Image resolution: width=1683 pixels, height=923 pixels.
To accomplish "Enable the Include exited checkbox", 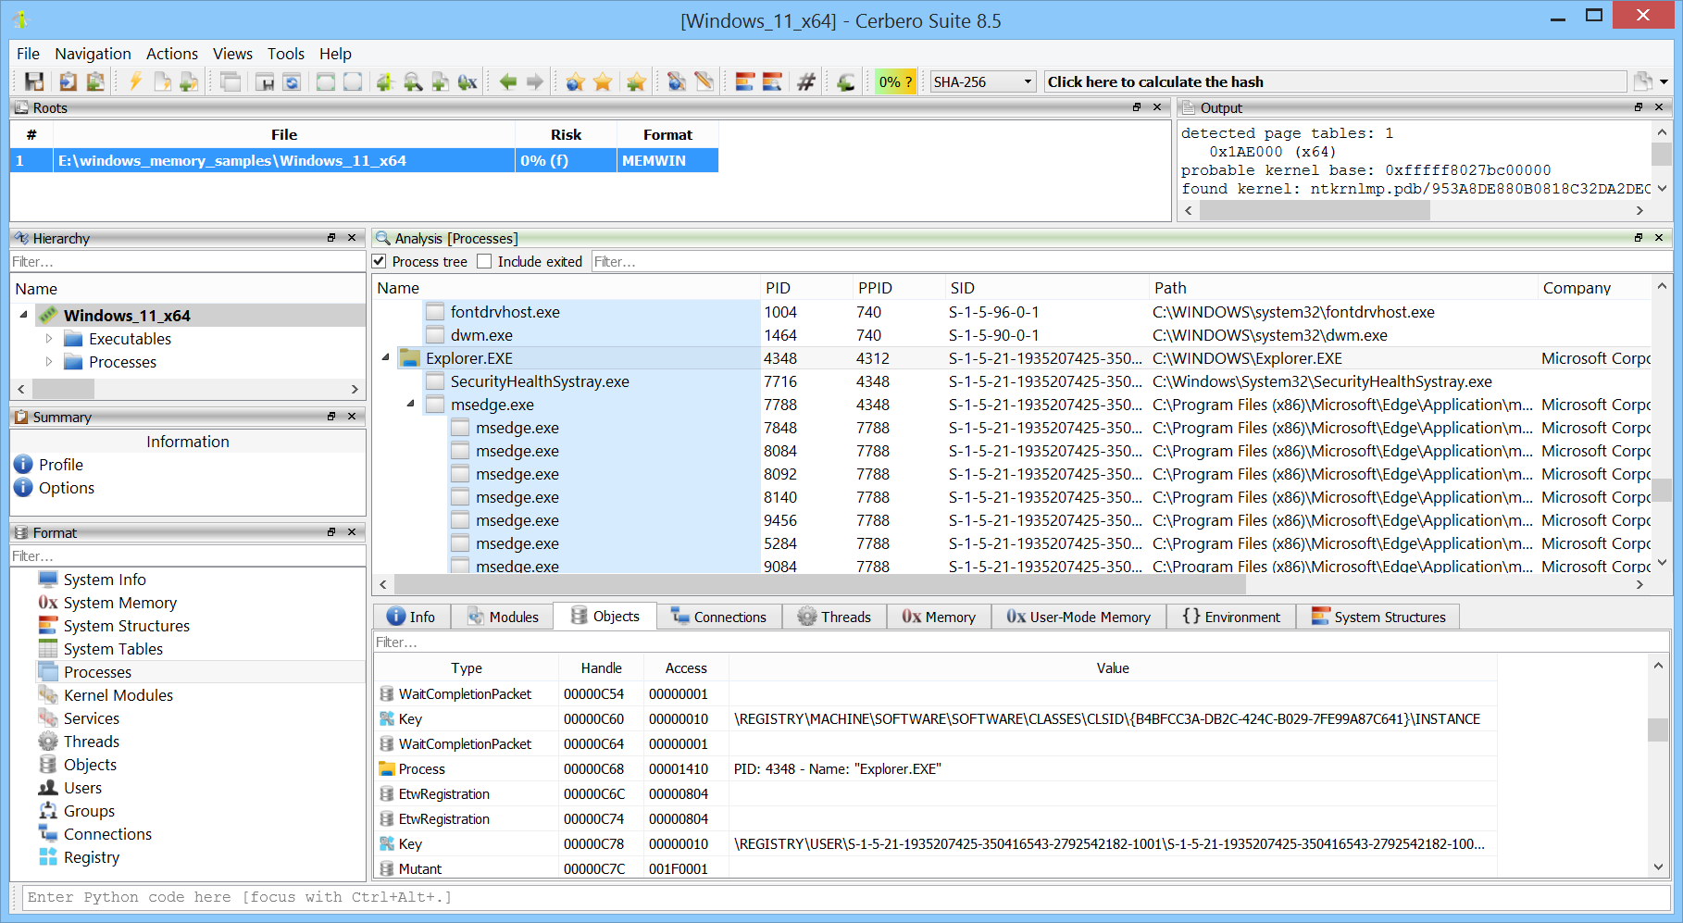I will tap(484, 262).
